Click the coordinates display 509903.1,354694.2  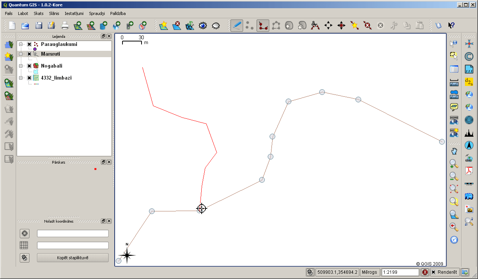pos(338,272)
